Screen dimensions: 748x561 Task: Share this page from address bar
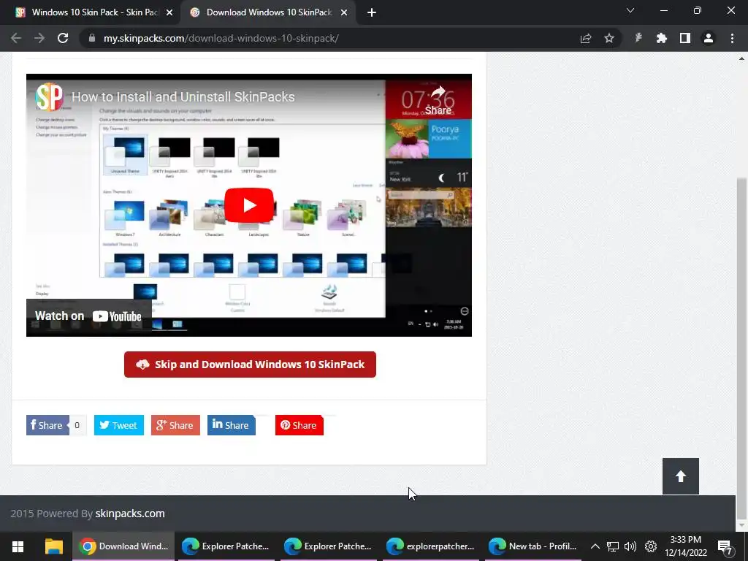(x=586, y=38)
